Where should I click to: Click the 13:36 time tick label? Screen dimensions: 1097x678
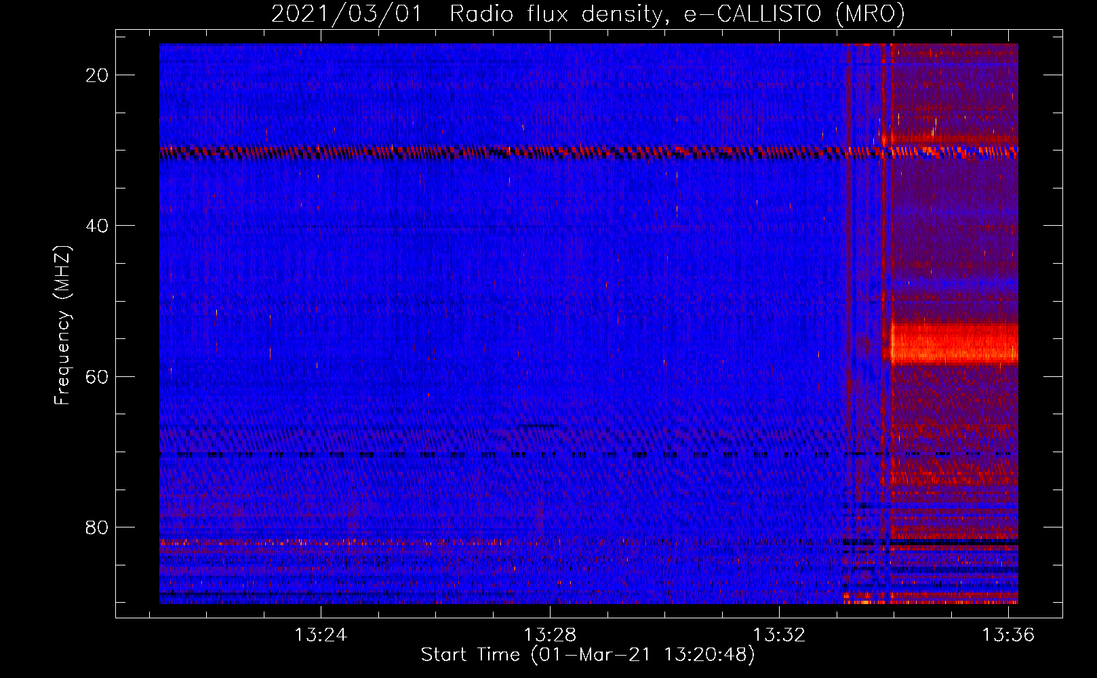pyautogui.click(x=1009, y=635)
